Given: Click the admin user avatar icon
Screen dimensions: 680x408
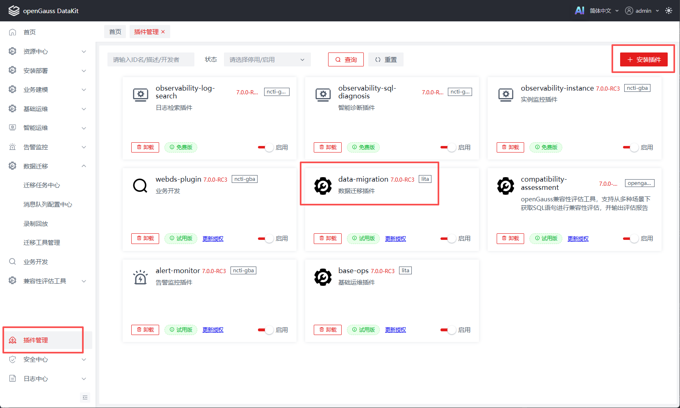Looking at the screenshot, I should [629, 11].
